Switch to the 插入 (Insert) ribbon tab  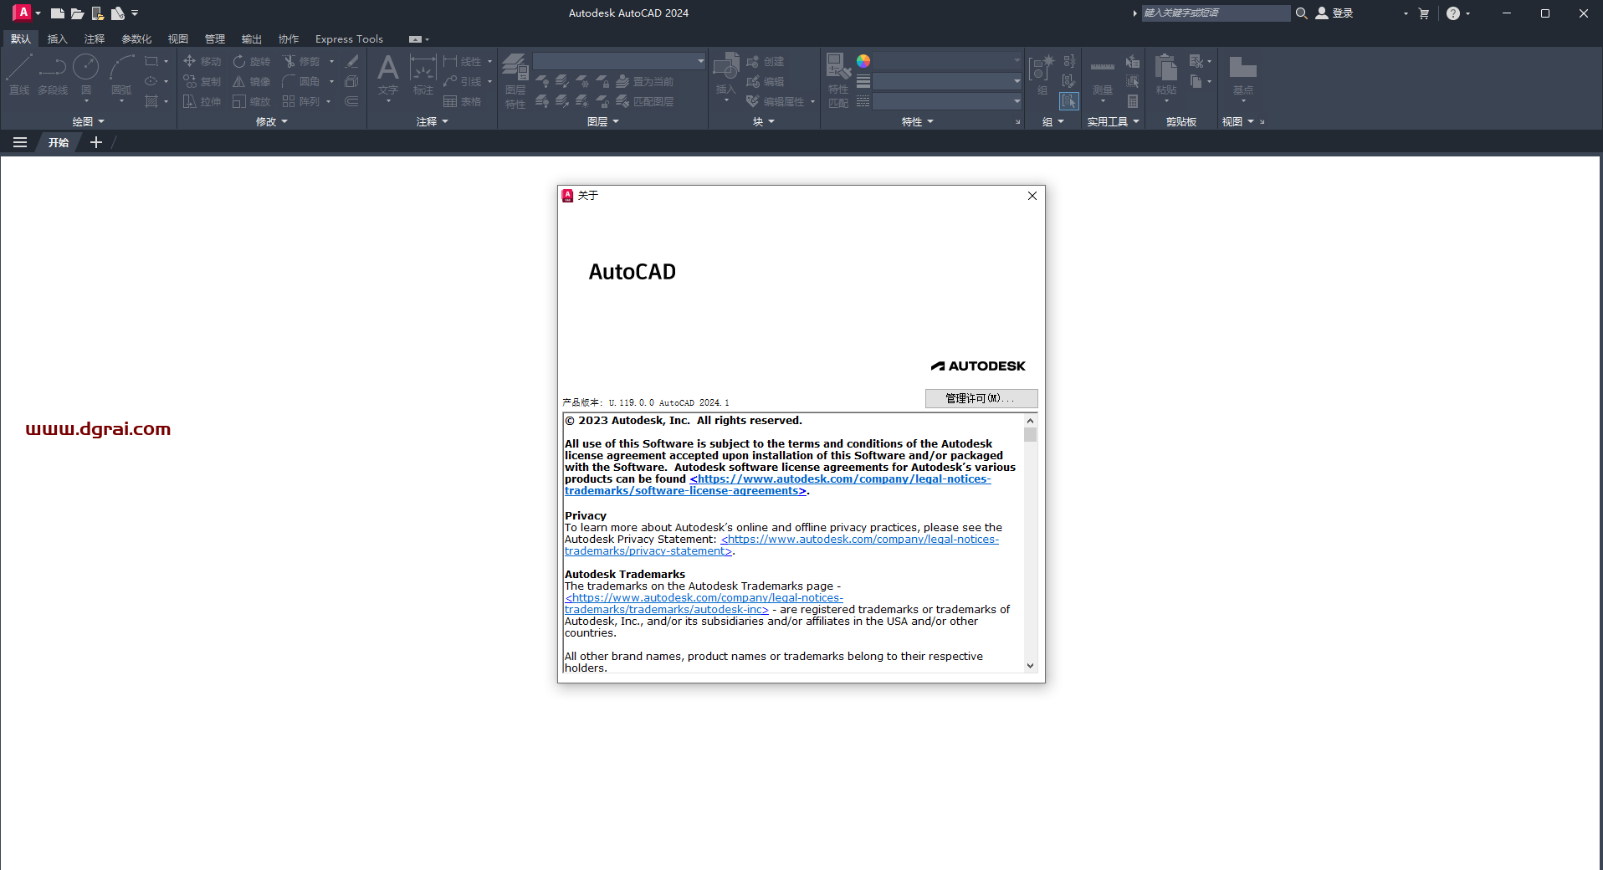pyautogui.click(x=57, y=38)
